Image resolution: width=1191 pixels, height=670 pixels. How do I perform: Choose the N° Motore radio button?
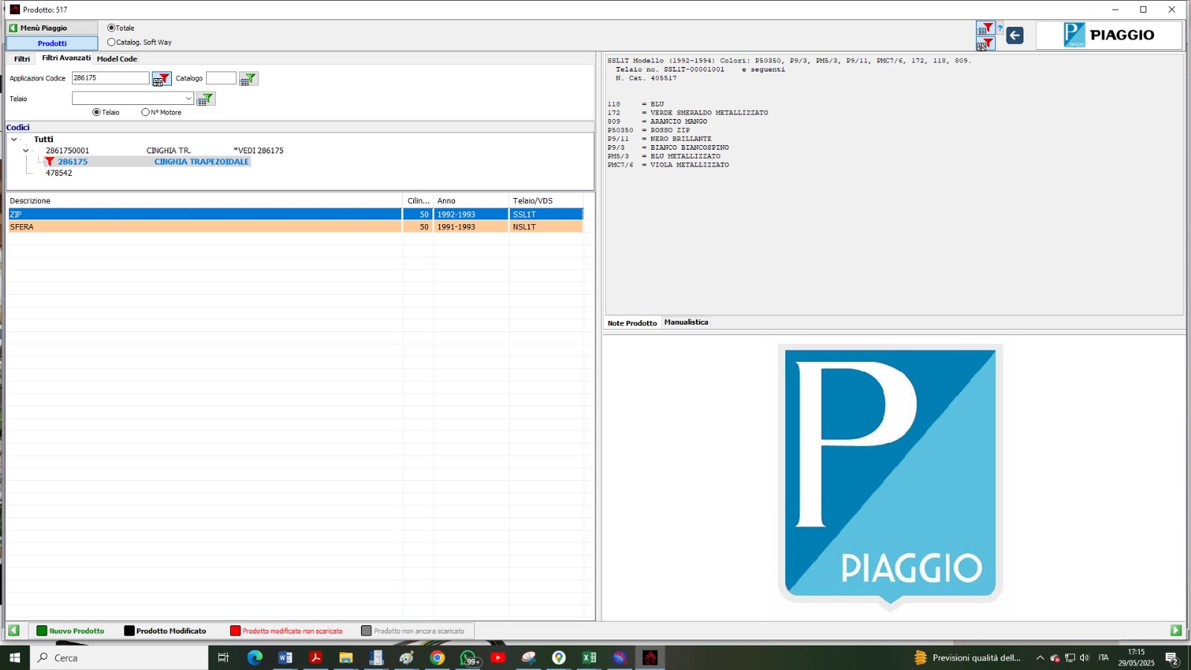145,112
